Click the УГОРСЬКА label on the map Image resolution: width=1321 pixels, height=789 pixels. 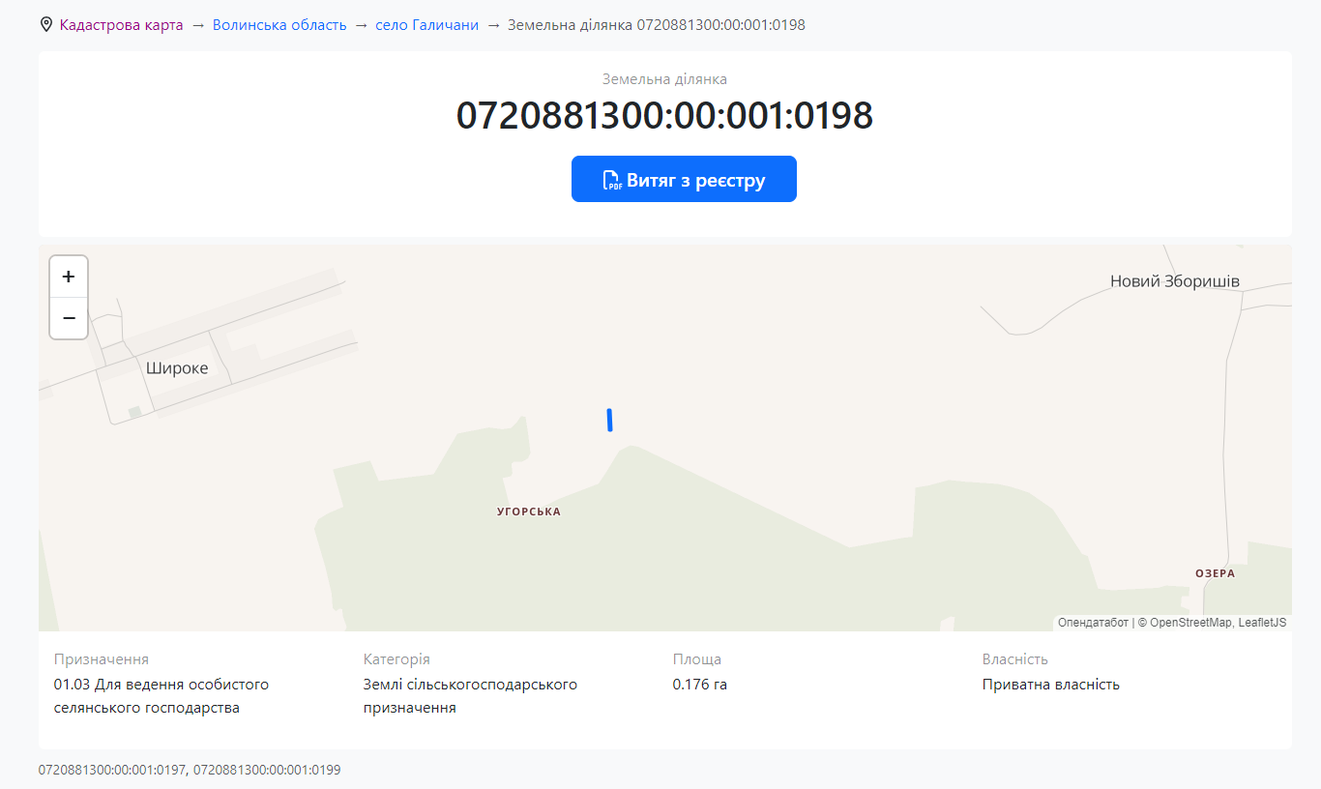click(x=528, y=511)
